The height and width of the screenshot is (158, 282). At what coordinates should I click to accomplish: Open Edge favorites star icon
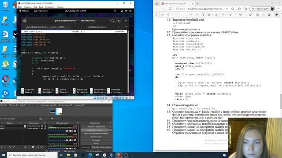239,9
